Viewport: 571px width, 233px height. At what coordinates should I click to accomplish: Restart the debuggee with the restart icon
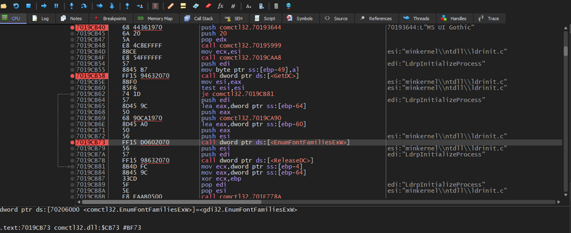click(x=16, y=6)
